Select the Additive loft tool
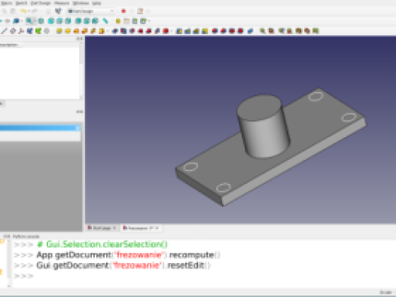The width and height of the screenshot is (396, 297). (76, 31)
